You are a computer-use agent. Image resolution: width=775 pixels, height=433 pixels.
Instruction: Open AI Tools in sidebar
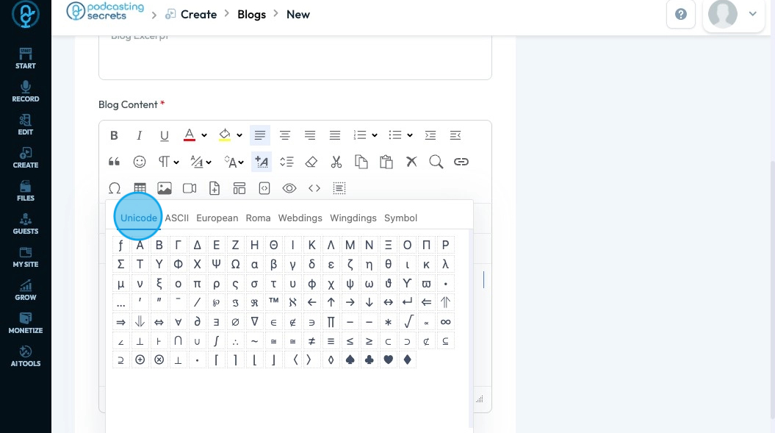pos(26,356)
